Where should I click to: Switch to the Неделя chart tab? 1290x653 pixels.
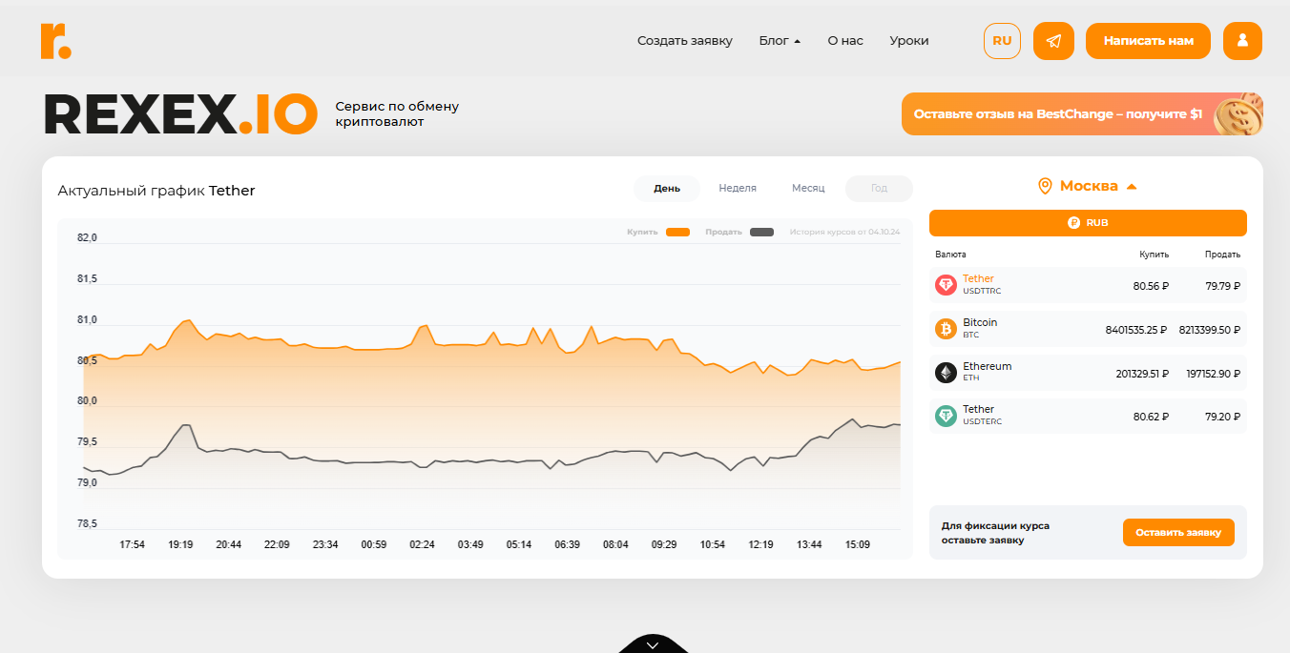point(738,188)
